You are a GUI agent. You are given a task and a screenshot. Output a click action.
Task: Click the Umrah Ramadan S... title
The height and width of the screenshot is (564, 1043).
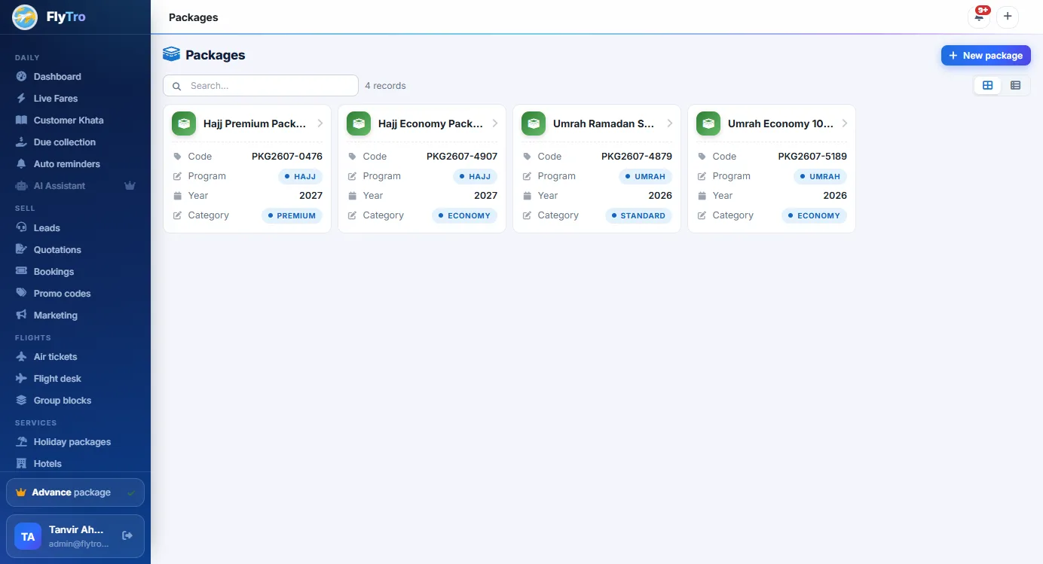(604, 123)
